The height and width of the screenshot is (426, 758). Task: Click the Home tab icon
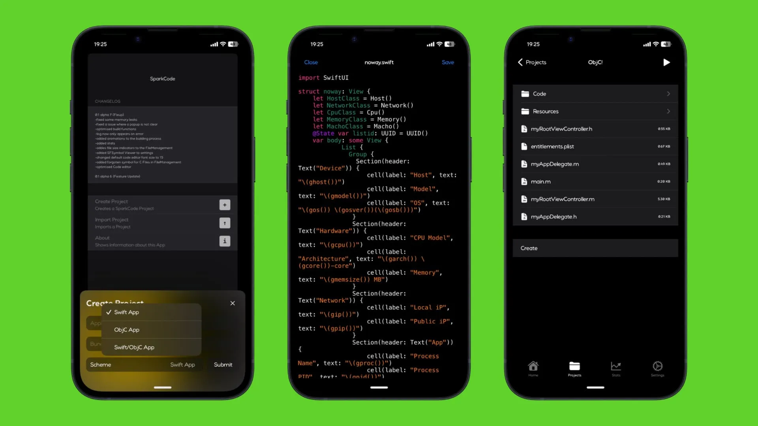point(533,367)
